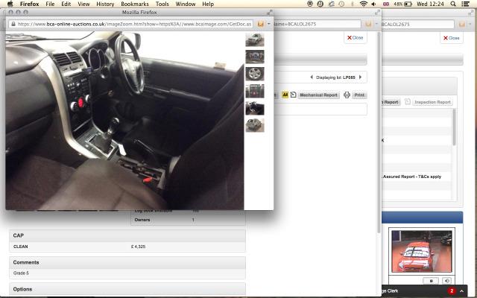This screenshot has width=477, height=298.
Task: Select the first car exterior thumbnail
Action: pos(255,39)
